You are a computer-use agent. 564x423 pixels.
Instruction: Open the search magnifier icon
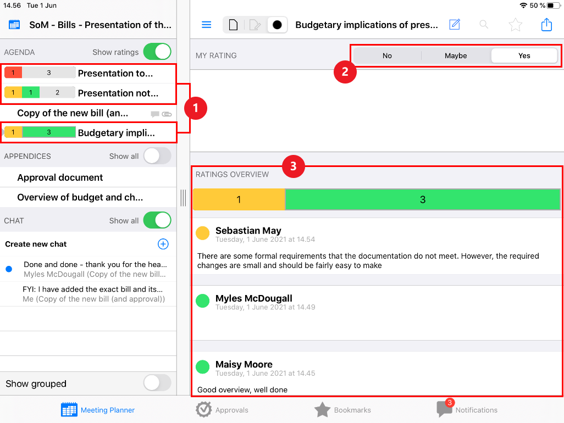tap(484, 24)
